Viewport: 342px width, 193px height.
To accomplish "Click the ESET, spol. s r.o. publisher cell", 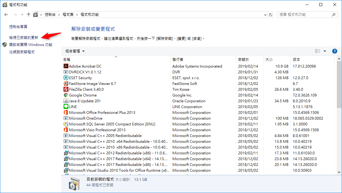I will pos(186,78).
